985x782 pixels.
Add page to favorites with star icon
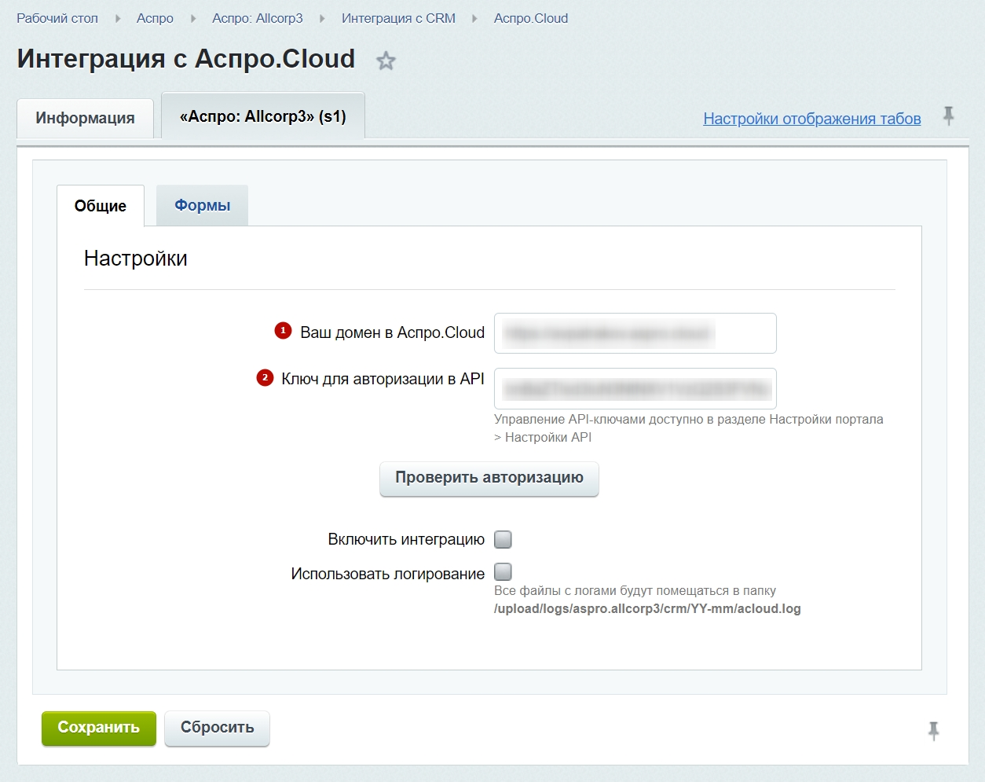(x=386, y=61)
